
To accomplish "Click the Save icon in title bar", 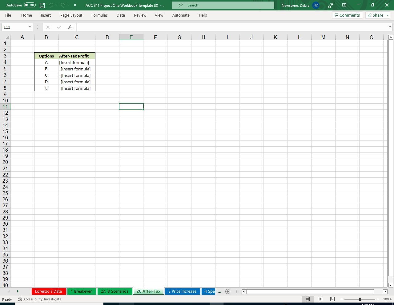I will 42,5.
